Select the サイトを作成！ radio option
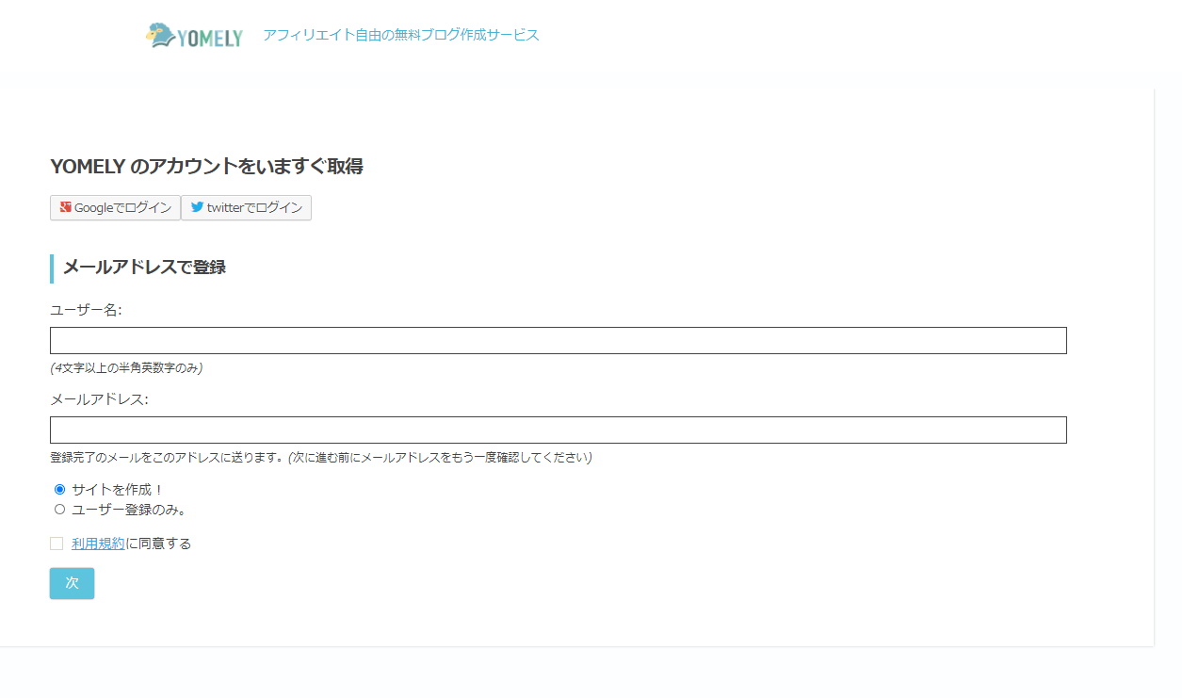 click(x=60, y=490)
